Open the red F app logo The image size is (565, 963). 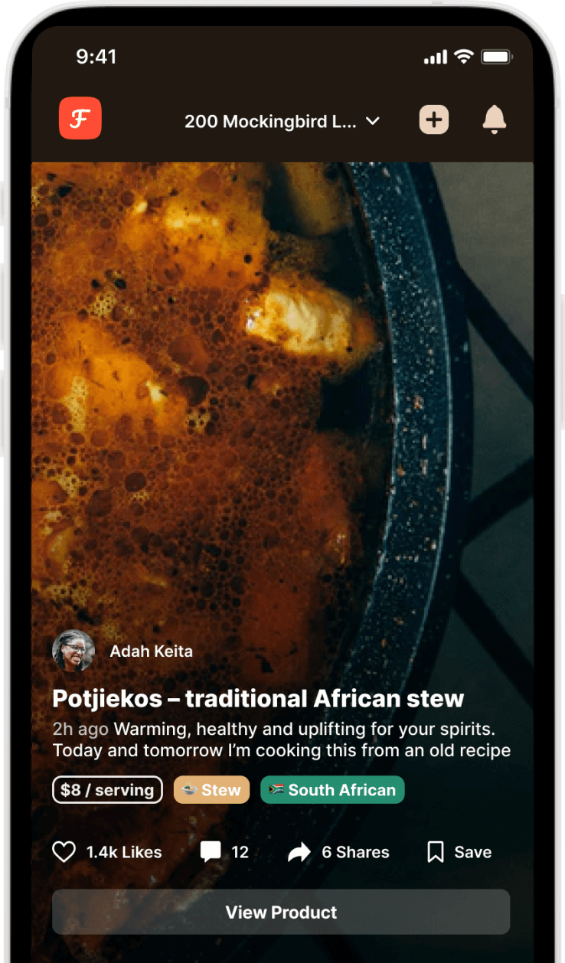(x=80, y=119)
